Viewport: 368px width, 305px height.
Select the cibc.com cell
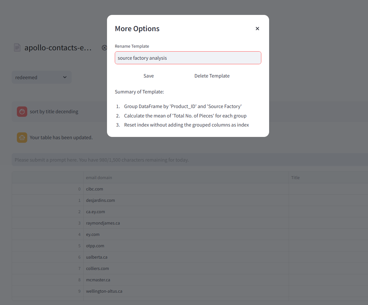(95, 189)
